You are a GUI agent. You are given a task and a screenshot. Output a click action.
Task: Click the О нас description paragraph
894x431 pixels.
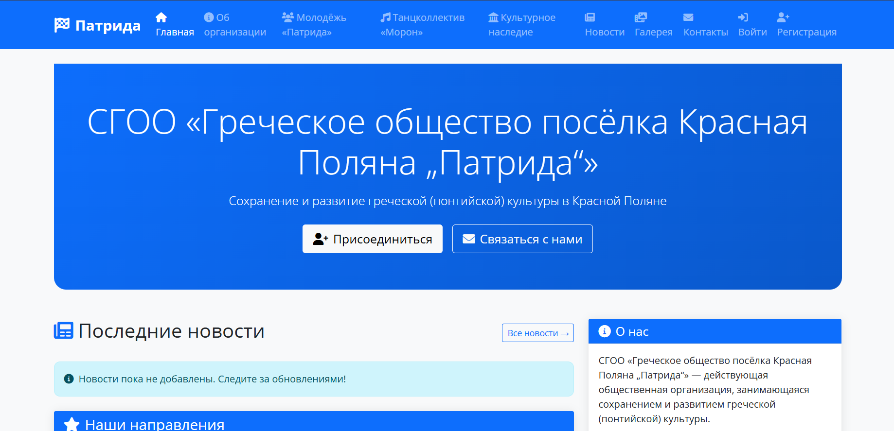click(x=705, y=390)
